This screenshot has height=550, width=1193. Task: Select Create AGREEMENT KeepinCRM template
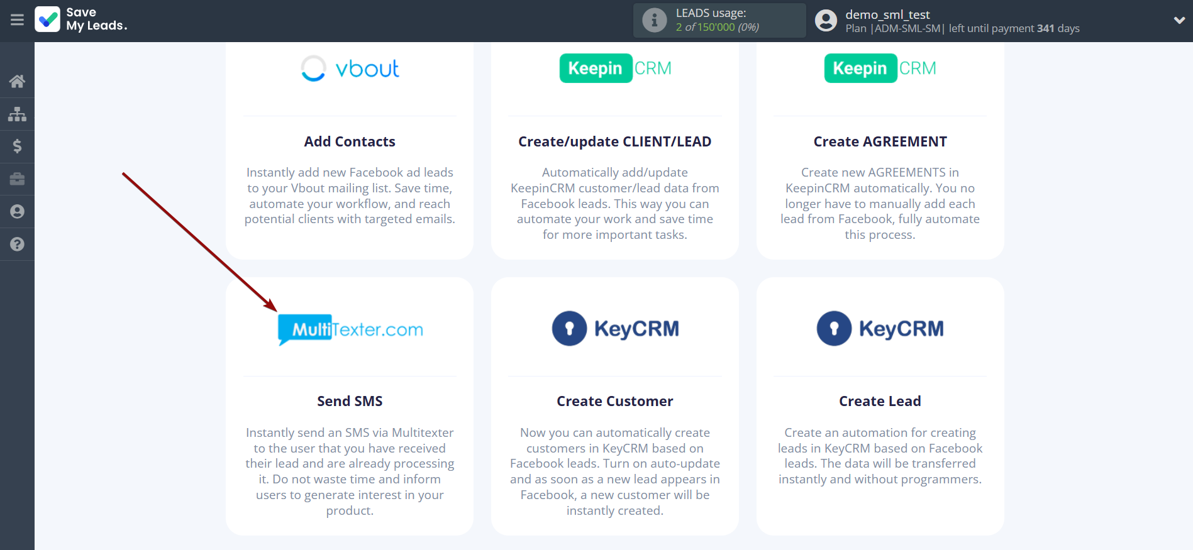click(x=880, y=142)
